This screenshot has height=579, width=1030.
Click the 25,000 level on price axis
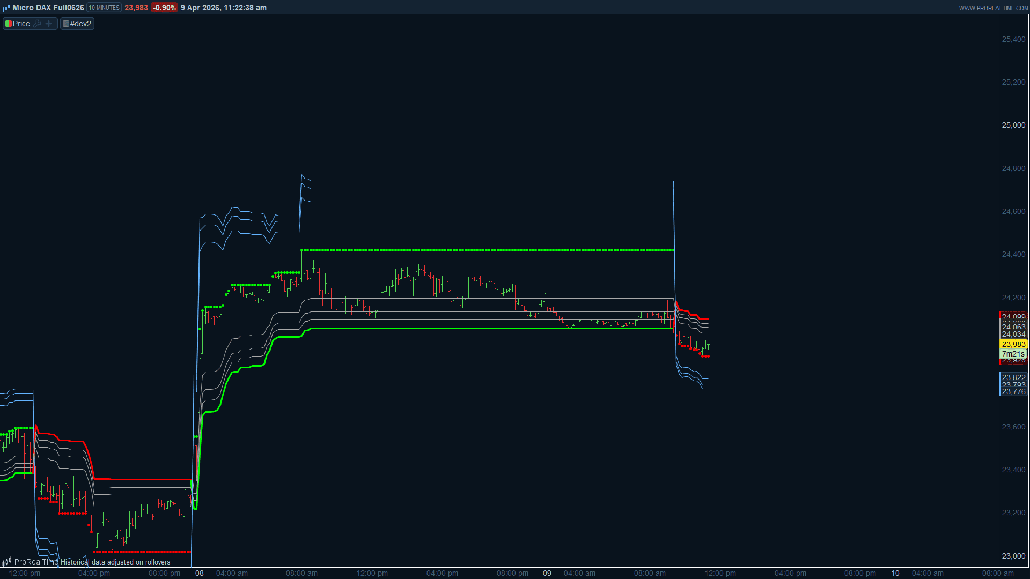tap(1013, 125)
